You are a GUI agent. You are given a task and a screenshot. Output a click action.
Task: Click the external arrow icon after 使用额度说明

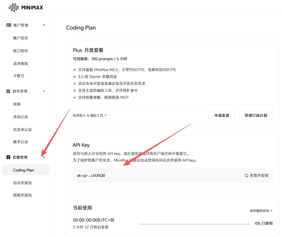(271, 211)
